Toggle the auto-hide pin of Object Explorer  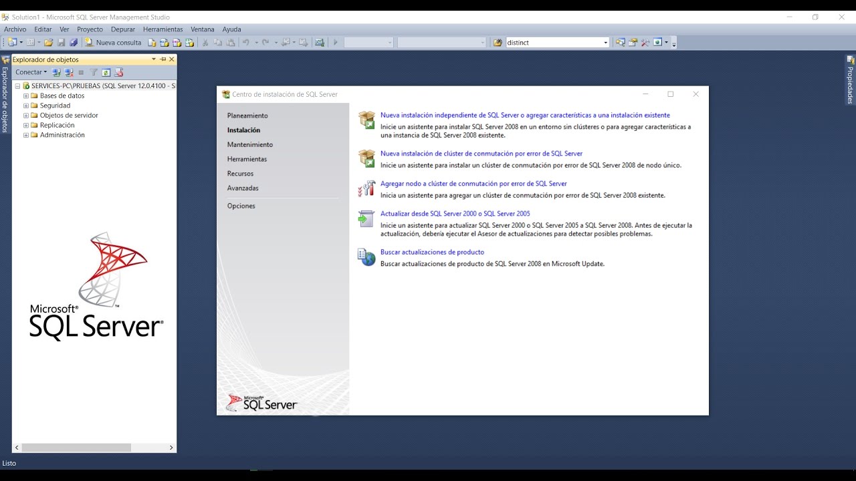pyautogui.click(x=163, y=59)
